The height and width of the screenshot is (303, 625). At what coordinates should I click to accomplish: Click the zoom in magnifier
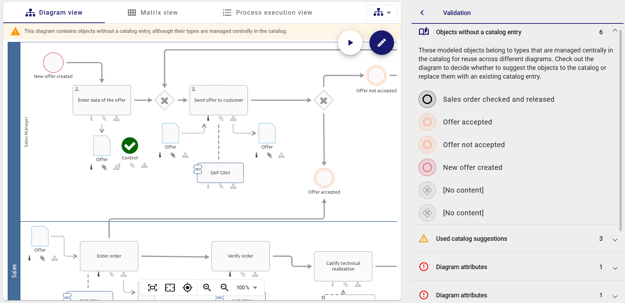tap(207, 288)
